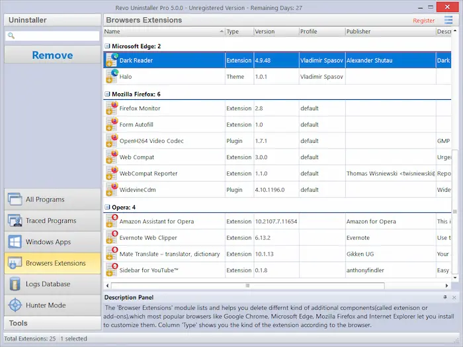Click the All Programs sidebar icon
Image resolution: width=463 pixels, height=347 pixels.
pyautogui.click(x=15, y=199)
